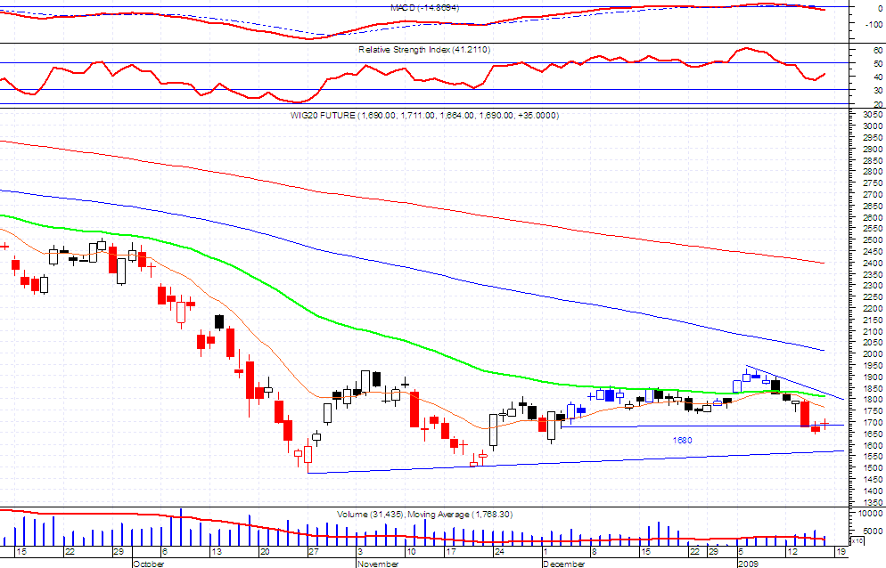This screenshot has height=568, width=886.
Task: Click the 2200 price scale value
Action: pyautogui.click(x=873, y=309)
